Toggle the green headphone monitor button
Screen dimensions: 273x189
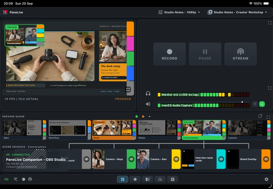click(262, 104)
